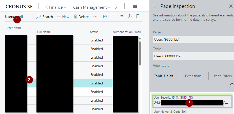The width and height of the screenshot is (234, 114).
Task: Open the FactBox information icon
Action: (x=130, y=17)
